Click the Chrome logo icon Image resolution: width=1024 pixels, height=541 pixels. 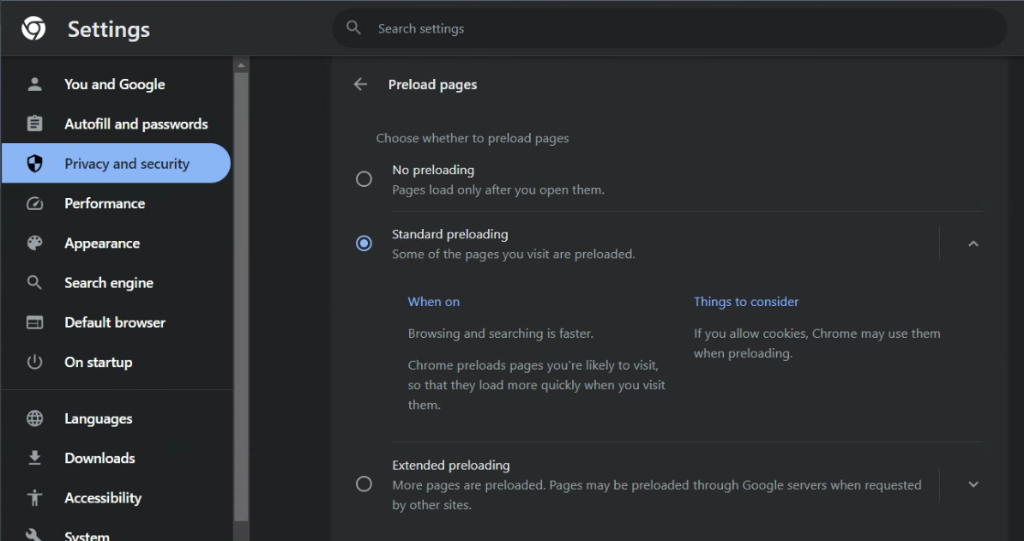point(33,28)
